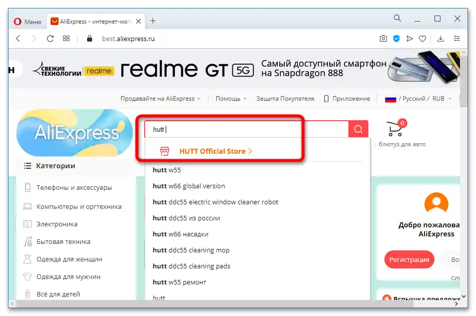This screenshot has width=476, height=316.
Task: Click the Категории list icon
Action: (28, 166)
